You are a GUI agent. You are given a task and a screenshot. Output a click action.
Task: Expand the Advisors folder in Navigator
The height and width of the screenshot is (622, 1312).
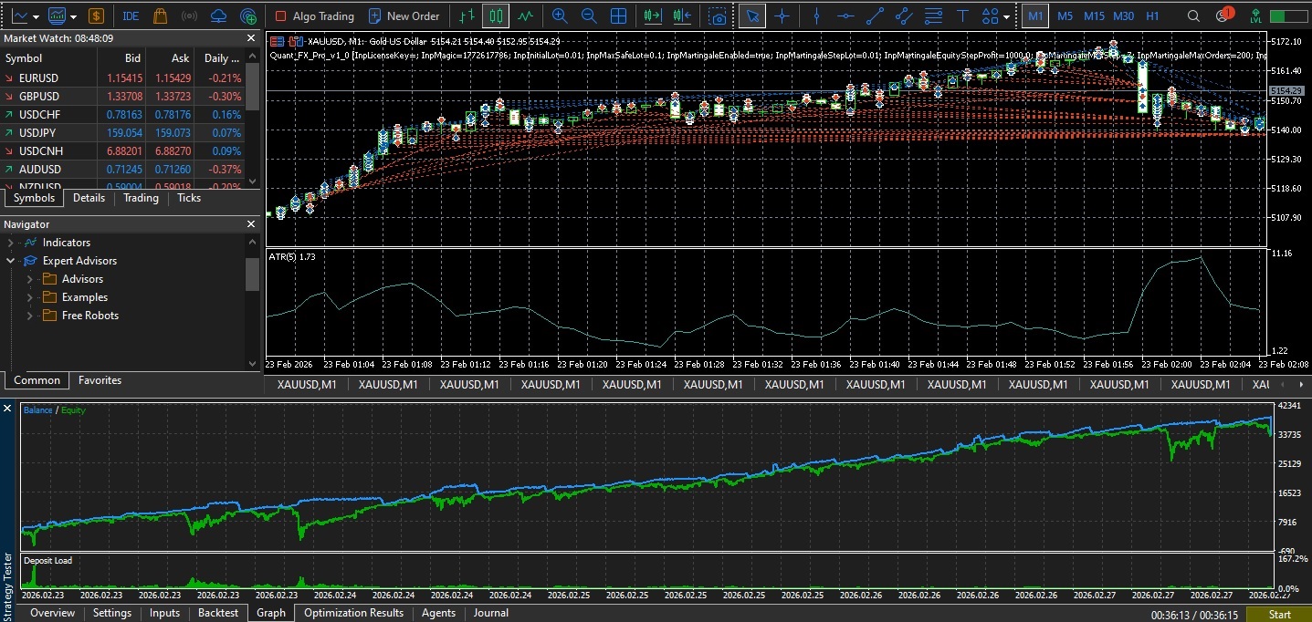(30, 278)
